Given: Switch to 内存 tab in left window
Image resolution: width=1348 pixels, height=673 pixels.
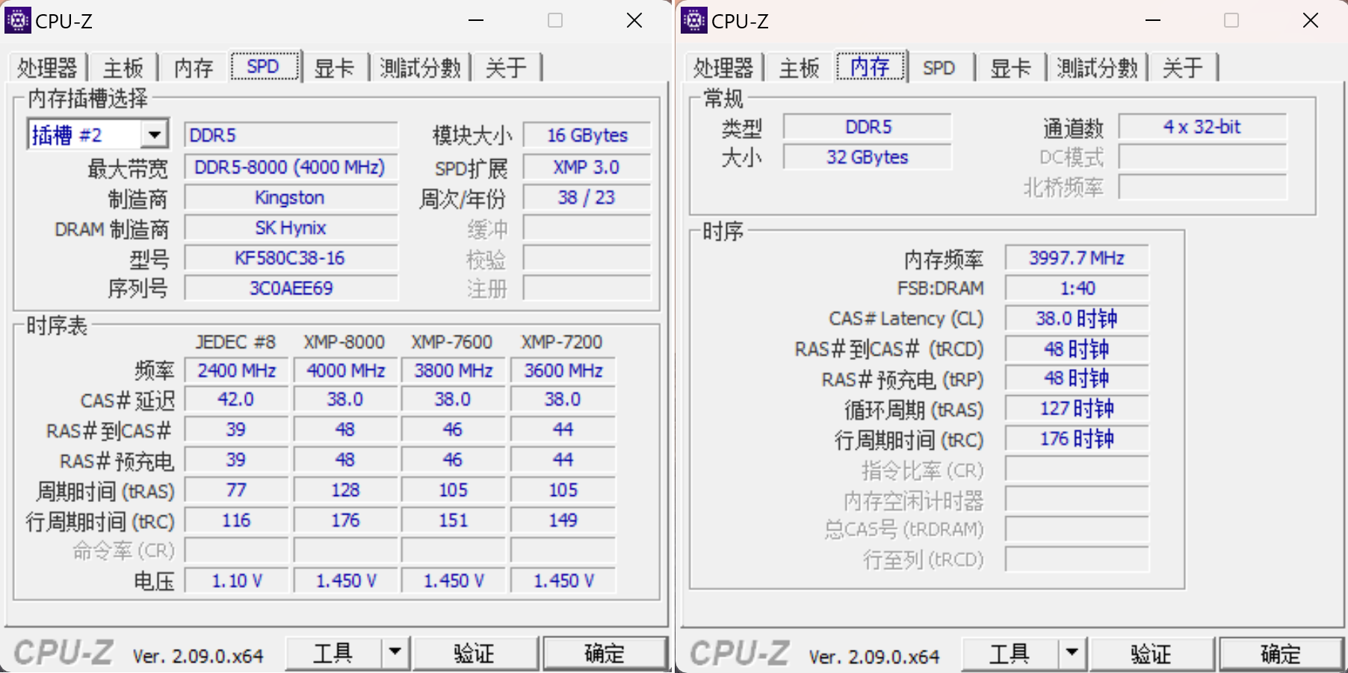Looking at the screenshot, I should pyautogui.click(x=194, y=68).
